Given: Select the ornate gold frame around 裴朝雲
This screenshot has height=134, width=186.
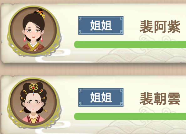Looking at the screenshot, I should (x=34, y=103).
